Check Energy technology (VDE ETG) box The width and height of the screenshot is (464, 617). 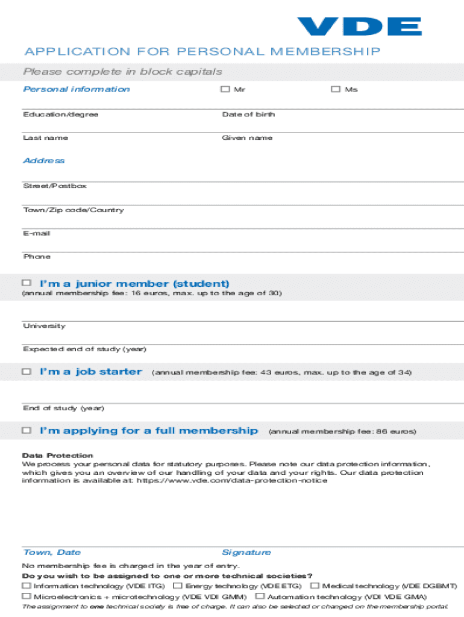178,585
